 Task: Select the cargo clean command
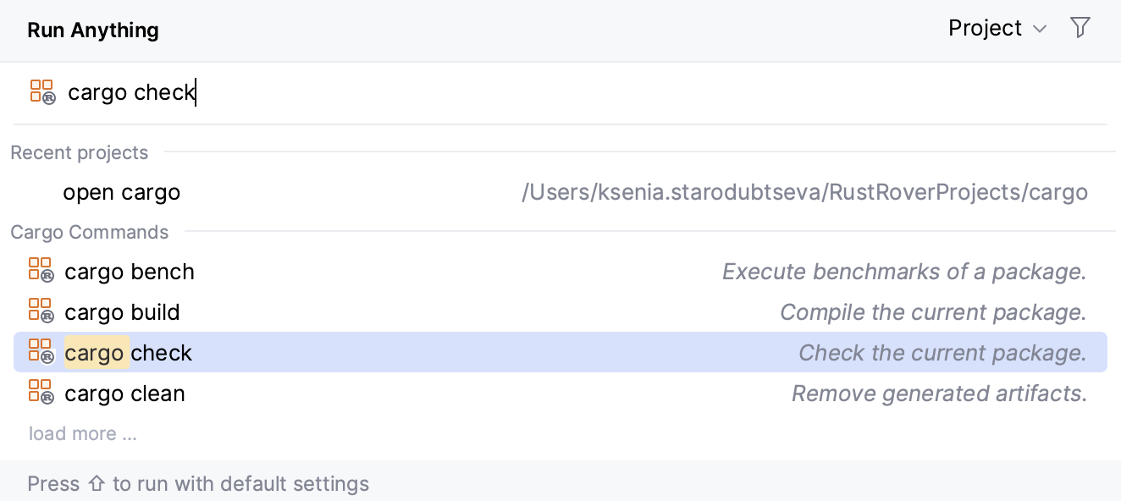coord(124,394)
